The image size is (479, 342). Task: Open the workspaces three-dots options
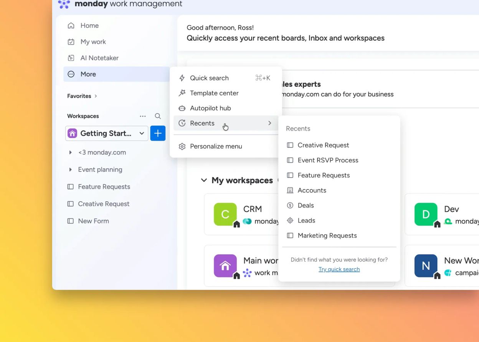[143, 116]
